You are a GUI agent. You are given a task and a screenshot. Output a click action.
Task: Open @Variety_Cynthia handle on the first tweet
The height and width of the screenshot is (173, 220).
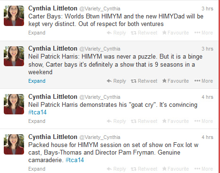click(100, 9)
